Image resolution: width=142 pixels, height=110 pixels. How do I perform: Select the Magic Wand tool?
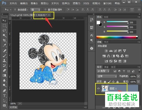4,35
